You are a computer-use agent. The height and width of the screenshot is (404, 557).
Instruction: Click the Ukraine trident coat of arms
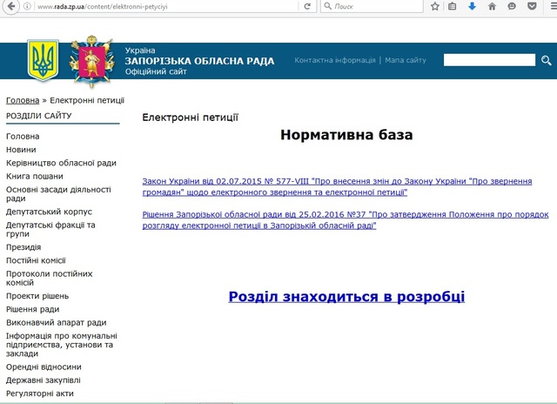tap(43, 60)
